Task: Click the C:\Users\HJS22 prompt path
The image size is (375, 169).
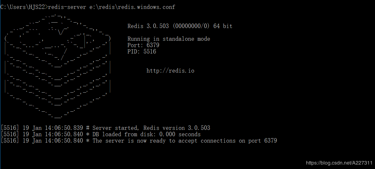Action: point(23,7)
